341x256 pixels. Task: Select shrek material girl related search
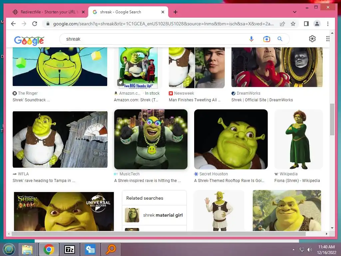[x=154, y=215]
